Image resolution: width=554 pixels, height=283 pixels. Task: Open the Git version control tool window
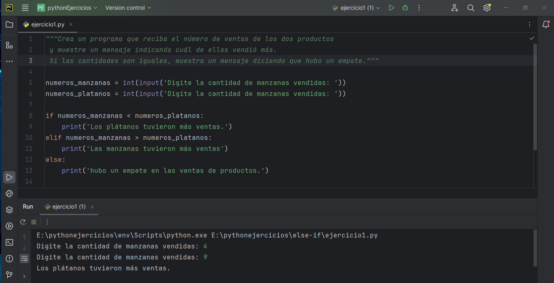click(x=9, y=275)
